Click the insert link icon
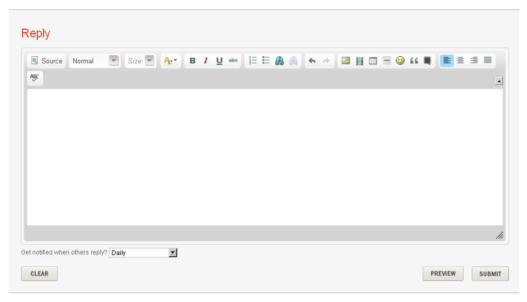The height and width of the screenshot is (302, 527). (x=280, y=61)
